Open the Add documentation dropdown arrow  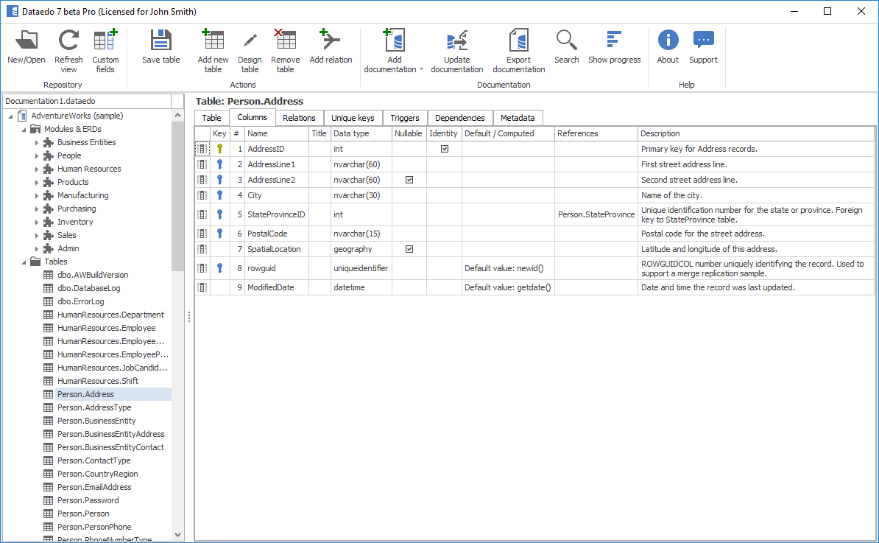tap(421, 70)
